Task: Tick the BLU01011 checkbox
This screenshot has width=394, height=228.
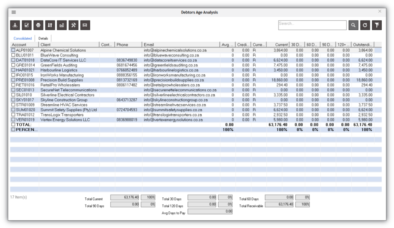Action: point(13,55)
